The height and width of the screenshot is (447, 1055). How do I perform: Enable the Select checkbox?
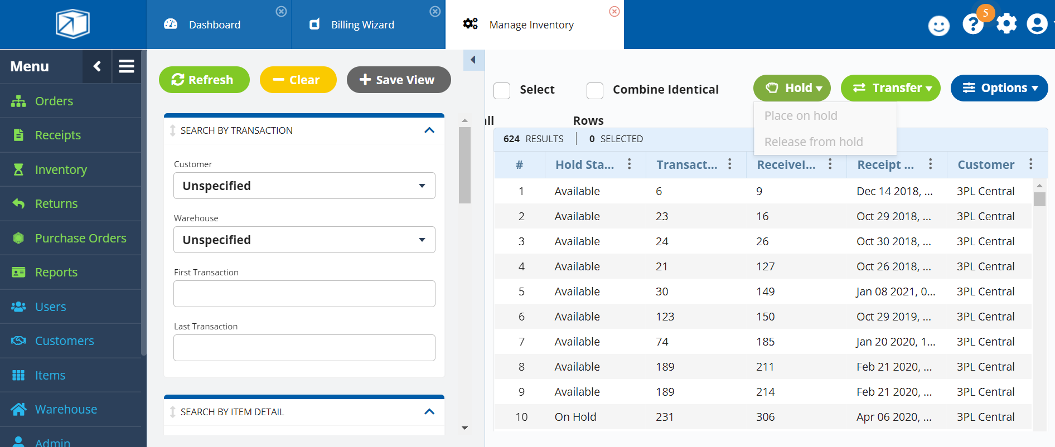coord(502,90)
